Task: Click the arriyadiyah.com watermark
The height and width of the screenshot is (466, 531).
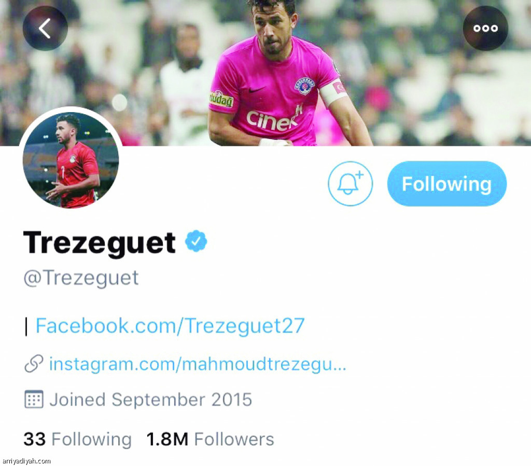Action: pyautogui.click(x=26, y=461)
